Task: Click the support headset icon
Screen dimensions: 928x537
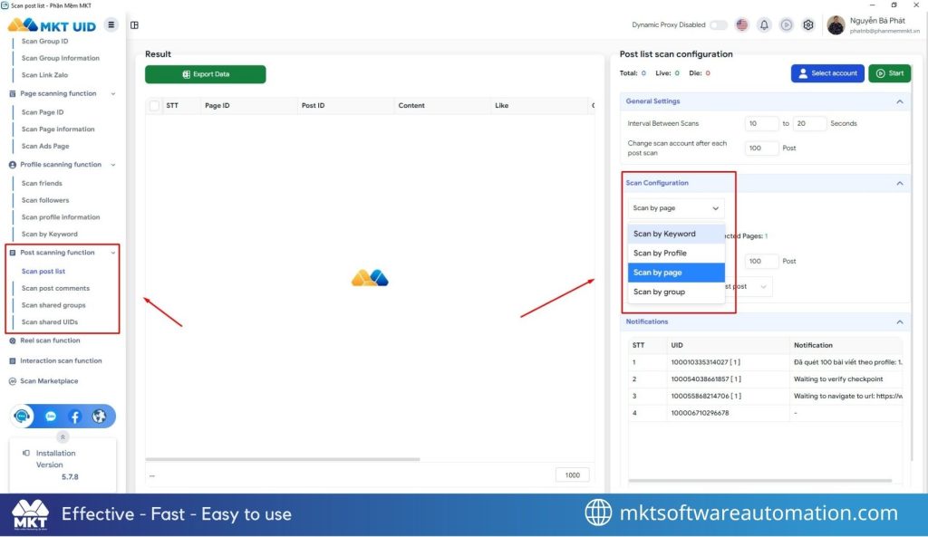Action: click(x=24, y=417)
